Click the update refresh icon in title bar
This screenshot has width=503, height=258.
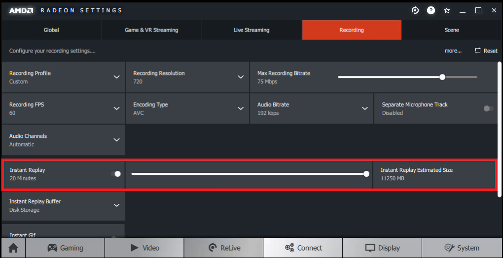[415, 10]
